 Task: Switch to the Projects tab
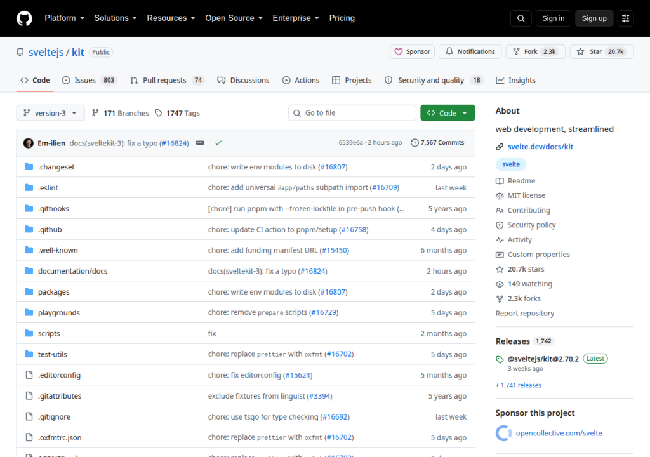352,81
